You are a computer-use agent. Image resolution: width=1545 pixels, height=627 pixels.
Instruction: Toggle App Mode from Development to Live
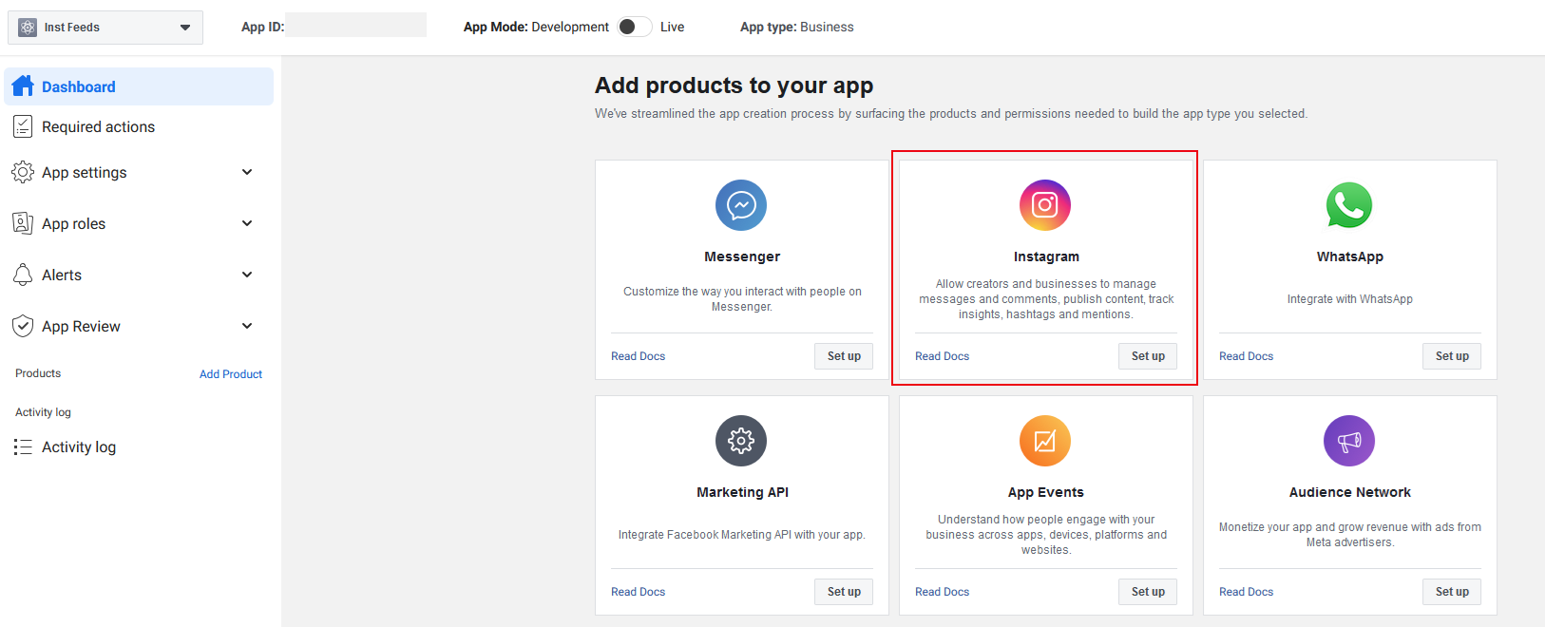tap(635, 27)
